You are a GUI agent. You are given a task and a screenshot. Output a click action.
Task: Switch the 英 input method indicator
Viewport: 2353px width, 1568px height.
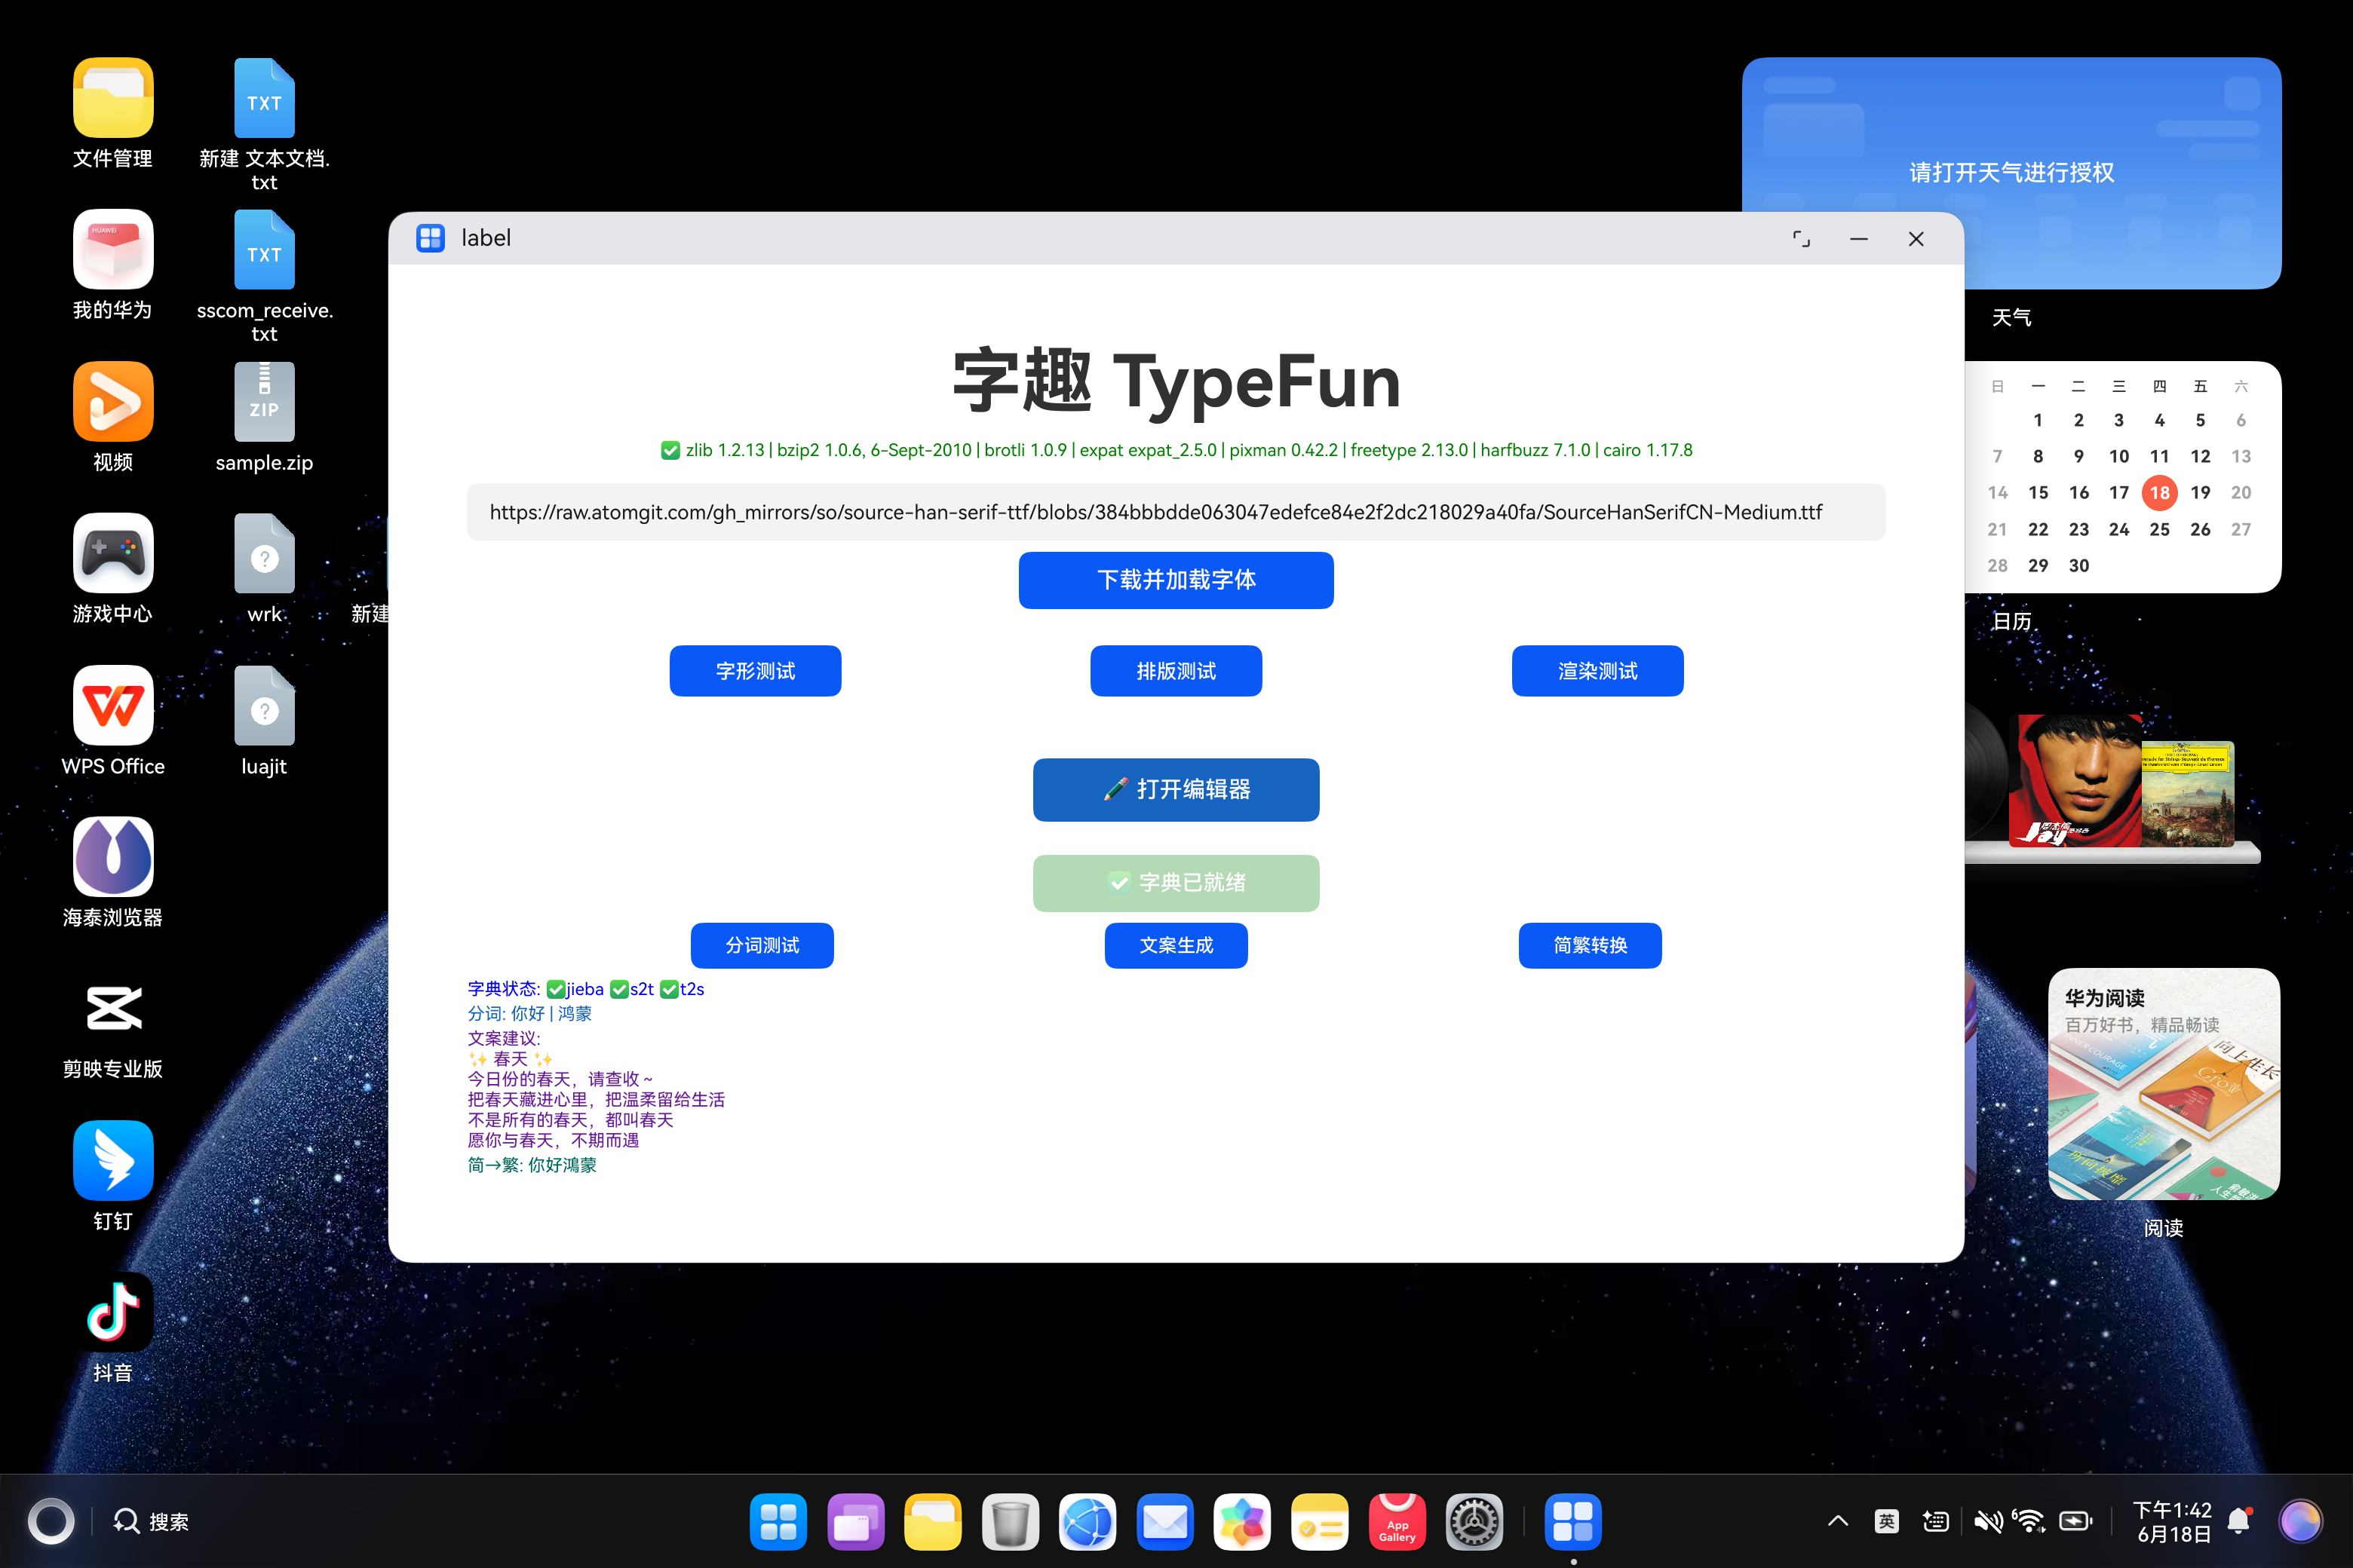point(1887,1522)
